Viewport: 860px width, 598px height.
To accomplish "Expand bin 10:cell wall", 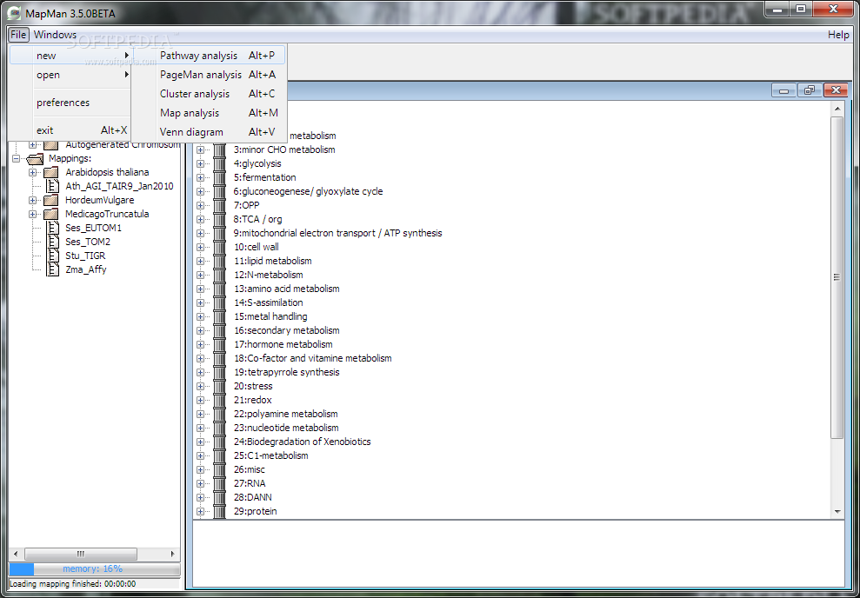I will click(200, 247).
